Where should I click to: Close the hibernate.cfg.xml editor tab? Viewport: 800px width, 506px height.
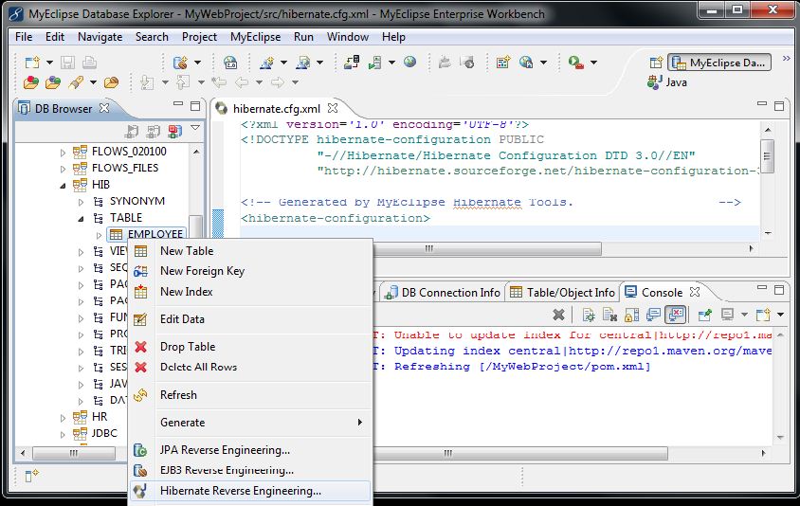pos(333,108)
